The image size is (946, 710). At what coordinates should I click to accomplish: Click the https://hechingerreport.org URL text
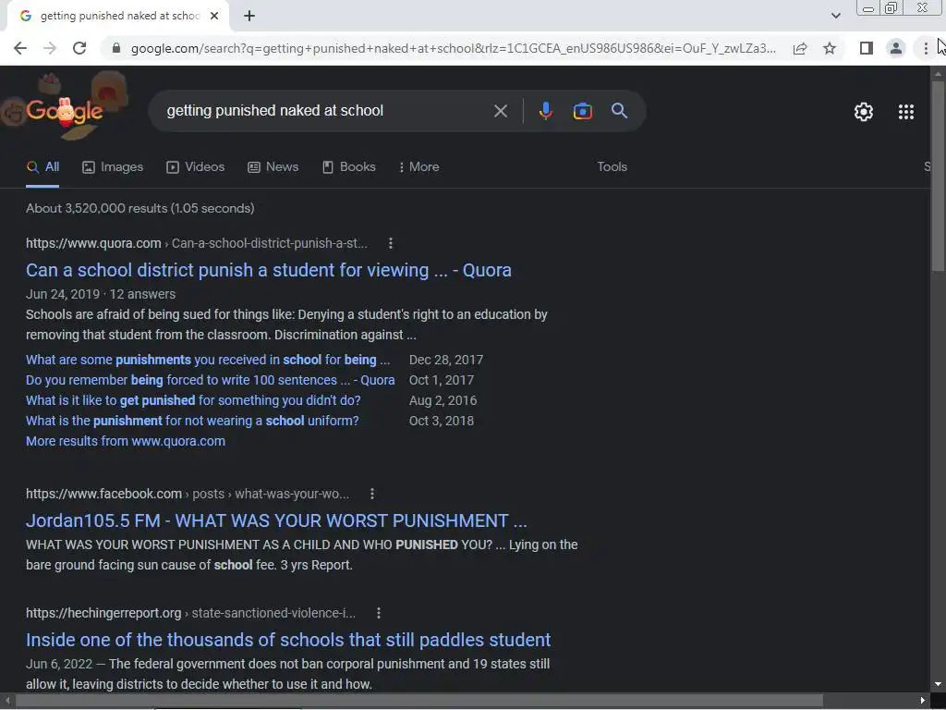click(103, 613)
